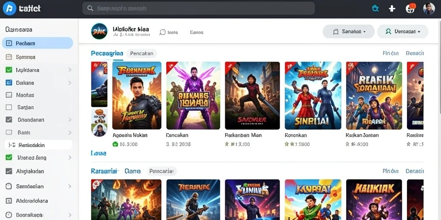Click the Inaske link

click(99, 153)
